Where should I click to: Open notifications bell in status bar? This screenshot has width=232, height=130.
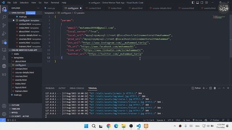(x=228, y=120)
